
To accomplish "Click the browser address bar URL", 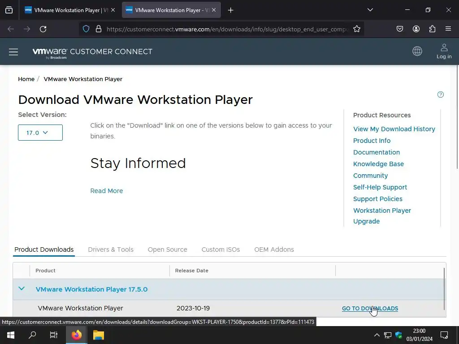I will (x=227, y=29).
